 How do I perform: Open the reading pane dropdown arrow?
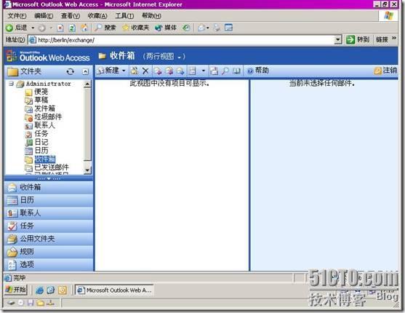(x=204, y=71)
